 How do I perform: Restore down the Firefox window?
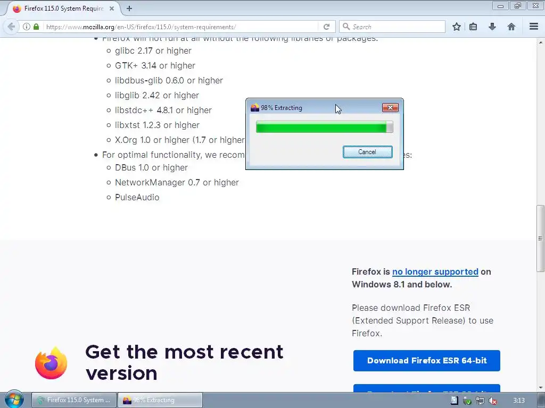click(x=518, y=5)
